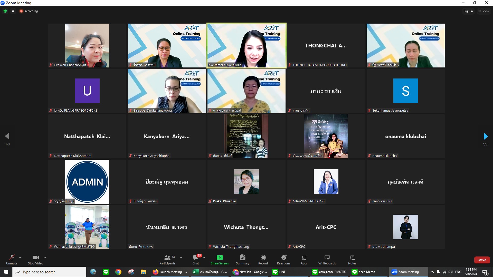Open taskbar clock and date
Screen dimensions: 493x277
[x=471, y=272]
